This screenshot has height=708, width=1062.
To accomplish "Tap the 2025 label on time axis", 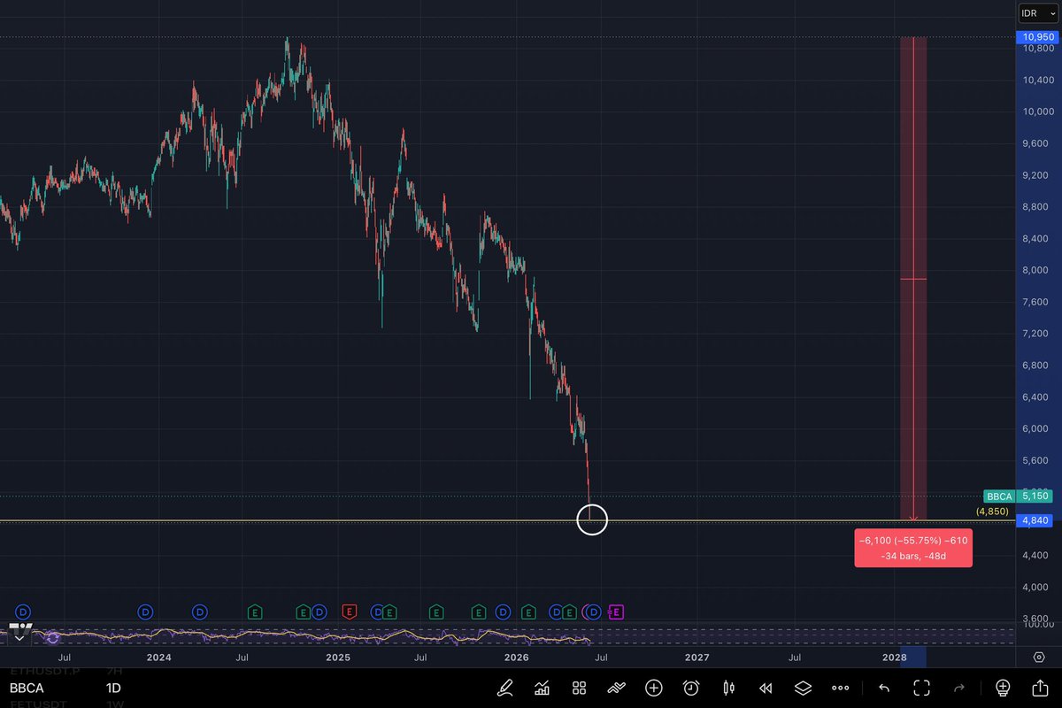I will pos(338,657).
